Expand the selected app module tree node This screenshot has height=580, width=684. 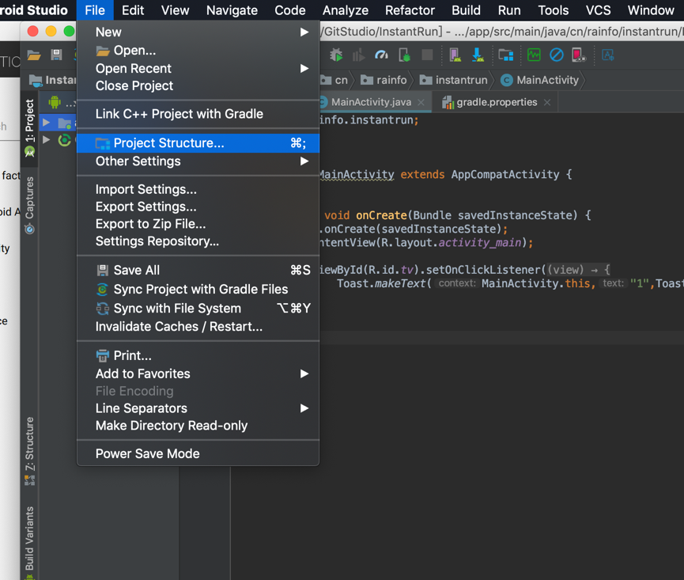(46, 123)
